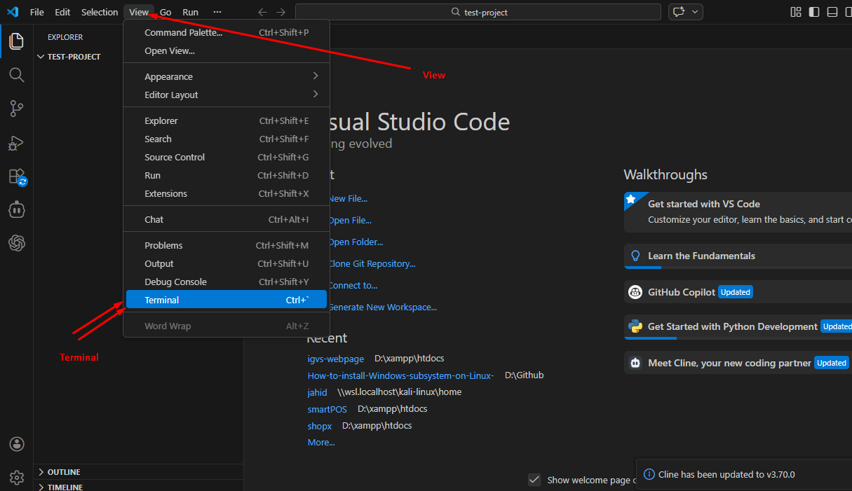This screenshot has width=852, height=491.
Task: Open Learn the Fundamentals walkthrough
Action: [738, 256]
